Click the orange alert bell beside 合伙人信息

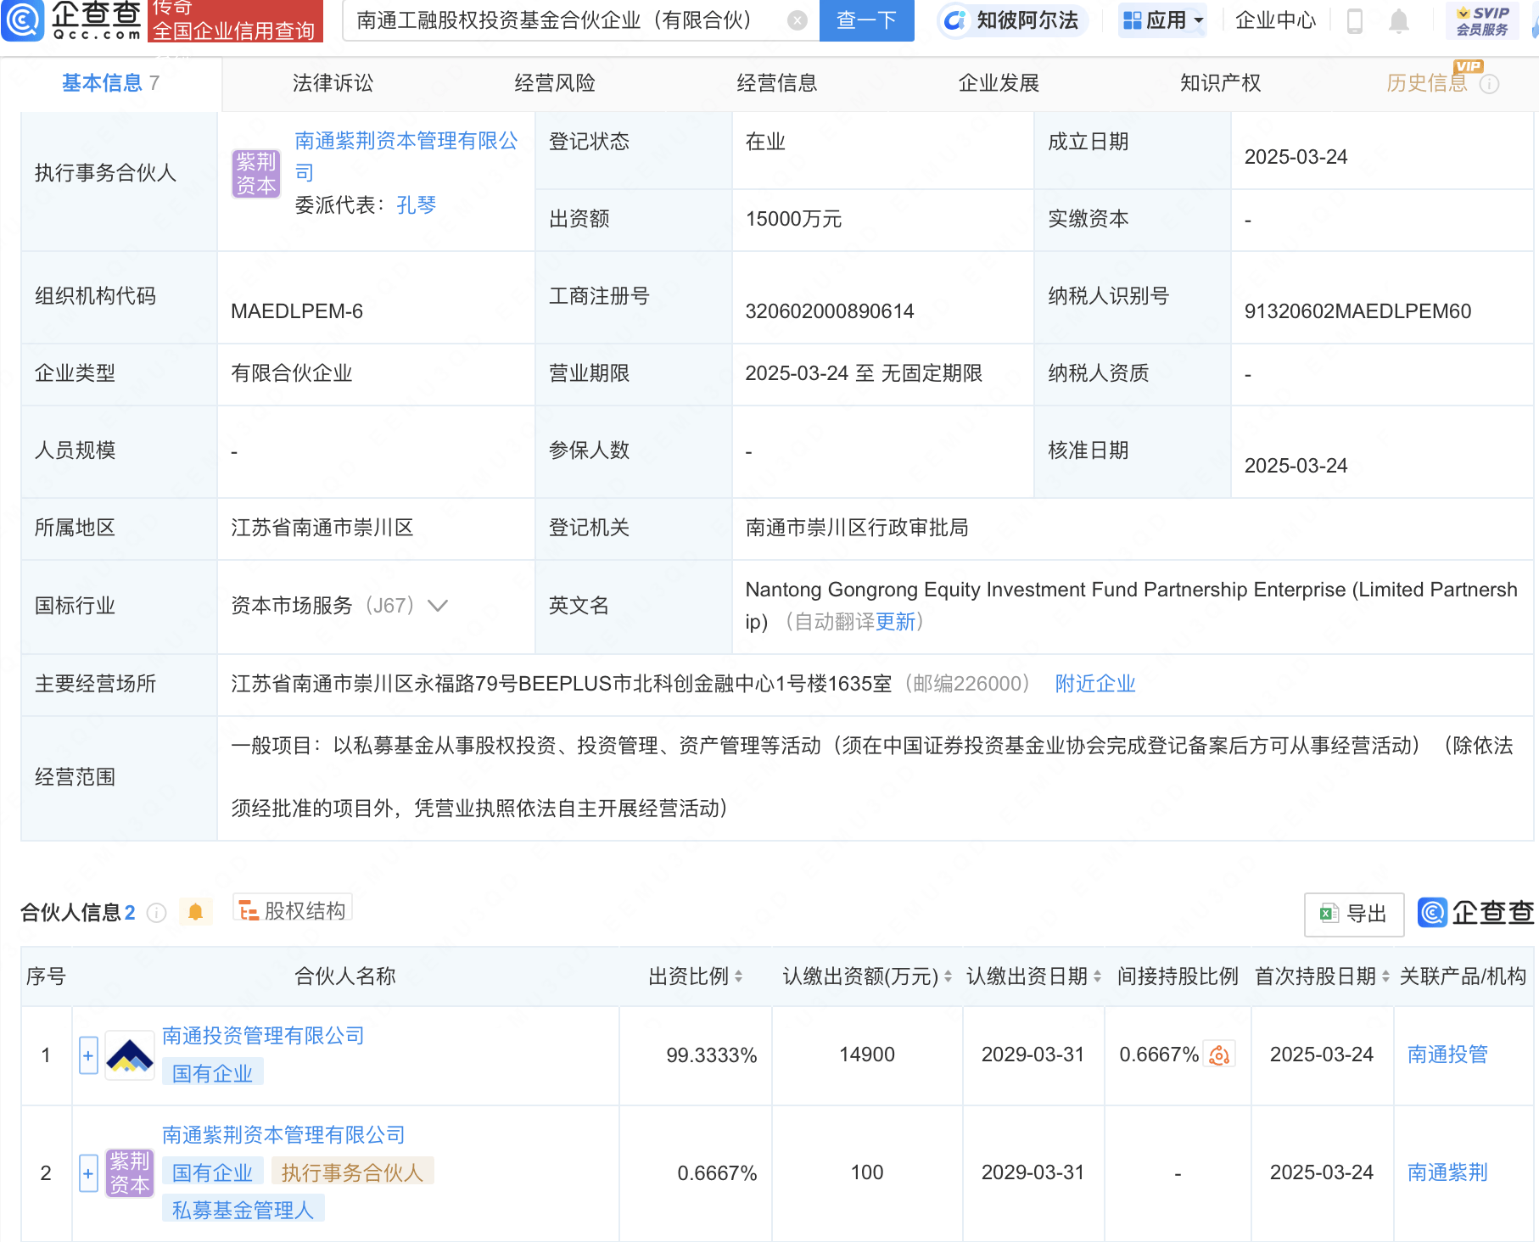196,912
